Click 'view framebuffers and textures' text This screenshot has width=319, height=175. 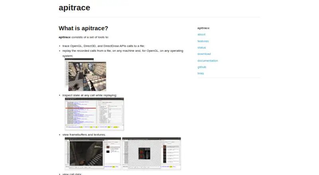pyautogui.click(x=84, y=134)
